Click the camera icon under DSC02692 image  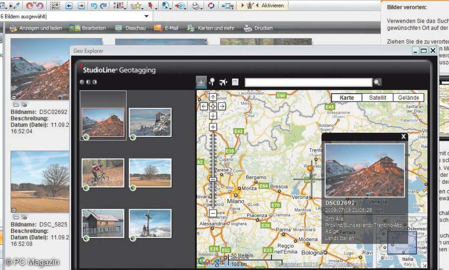pyautogui.click(x=25, y=105)
